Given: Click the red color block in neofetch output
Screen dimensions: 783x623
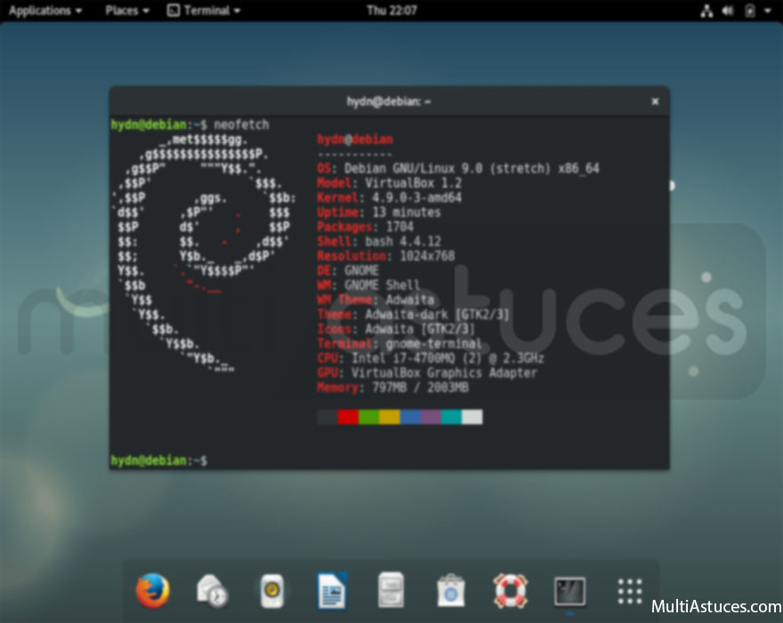Looking at the screenshot, I should (x=348, y=417).
